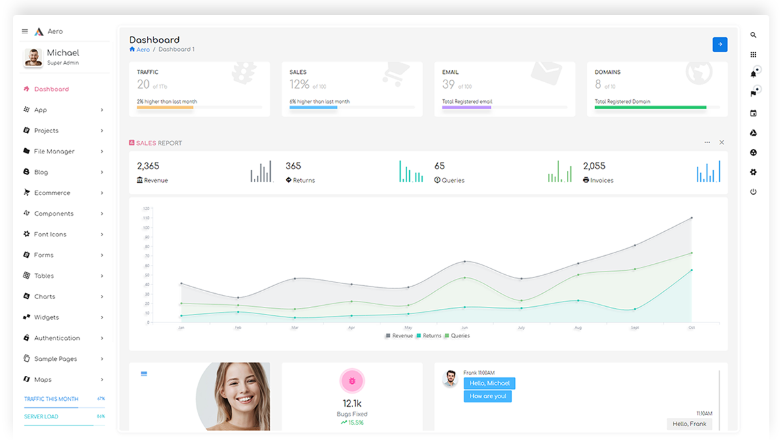Viewport: 783px width, 440px height.
Task: Open the notifications bell icon
Action: pos(754,74)
